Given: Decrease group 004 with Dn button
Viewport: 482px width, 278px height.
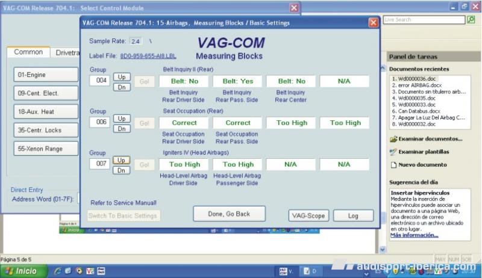Looking at the screenshot, I should click(122, 87).
